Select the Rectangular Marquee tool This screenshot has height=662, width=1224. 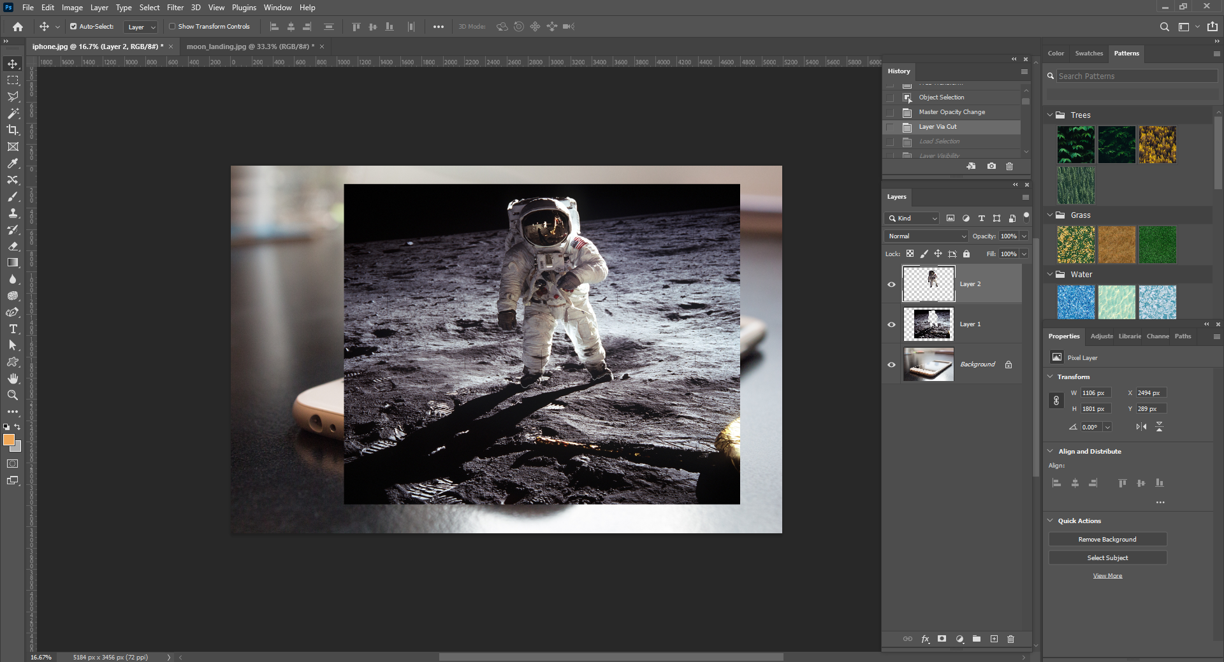(13, 80)
